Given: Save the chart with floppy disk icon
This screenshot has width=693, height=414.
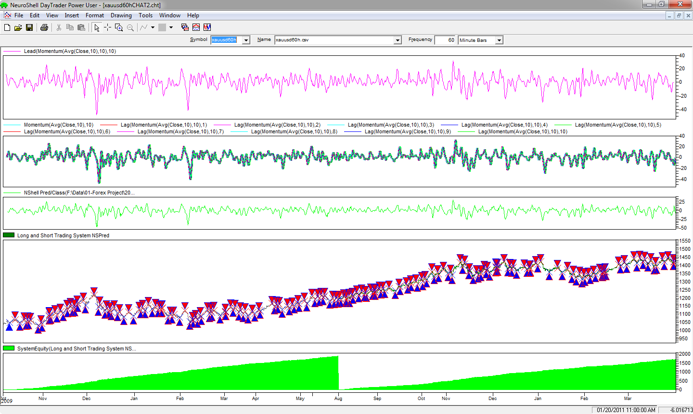Looking at the screenshot, I should tap(29, 27).
